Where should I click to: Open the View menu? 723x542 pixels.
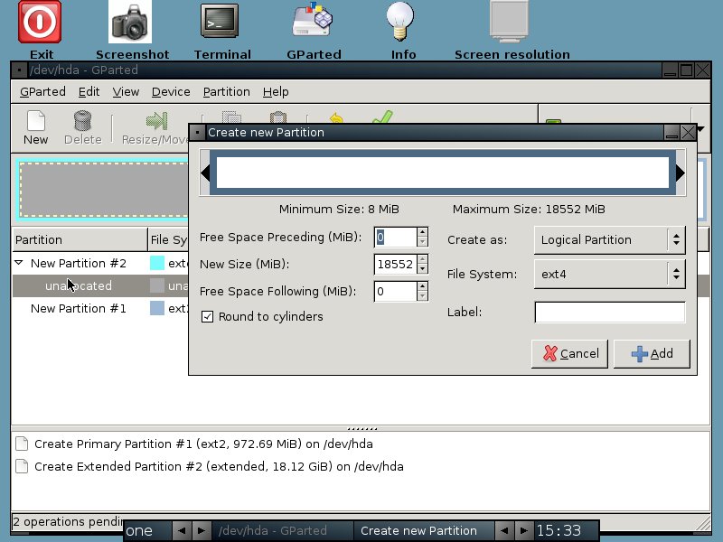pyautogui.click(x=126, y=92)
